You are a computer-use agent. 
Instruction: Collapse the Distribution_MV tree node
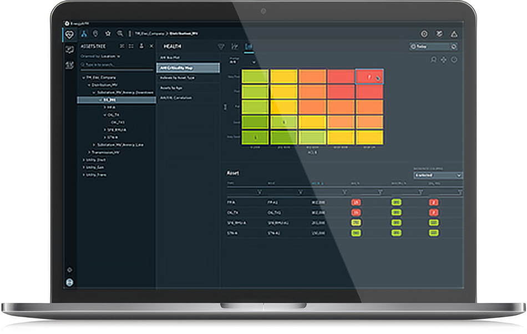89,85
